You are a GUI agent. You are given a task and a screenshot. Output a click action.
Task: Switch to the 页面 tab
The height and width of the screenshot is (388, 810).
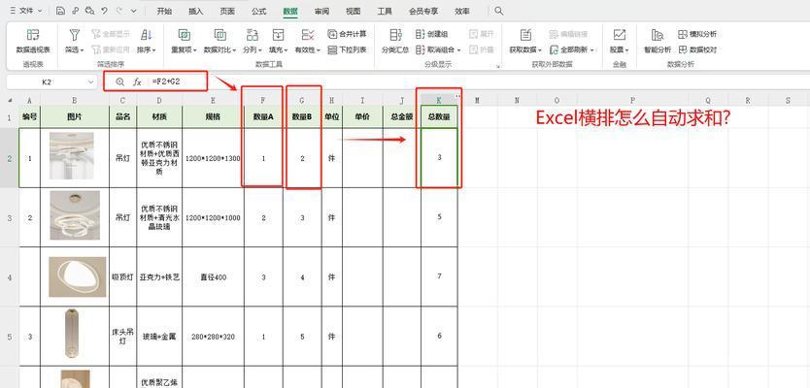click(x=227, y=11)
